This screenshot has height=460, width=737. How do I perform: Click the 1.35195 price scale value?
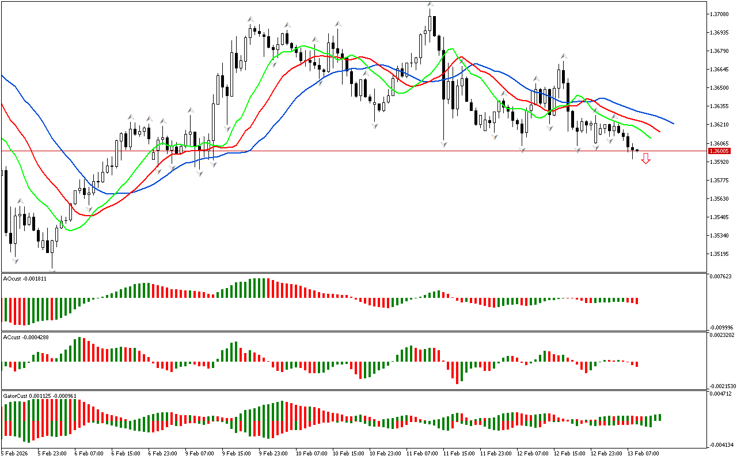720,254
